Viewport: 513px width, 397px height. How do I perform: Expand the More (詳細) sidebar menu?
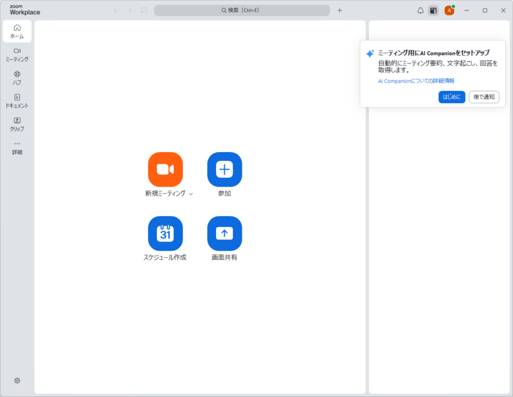17,147
